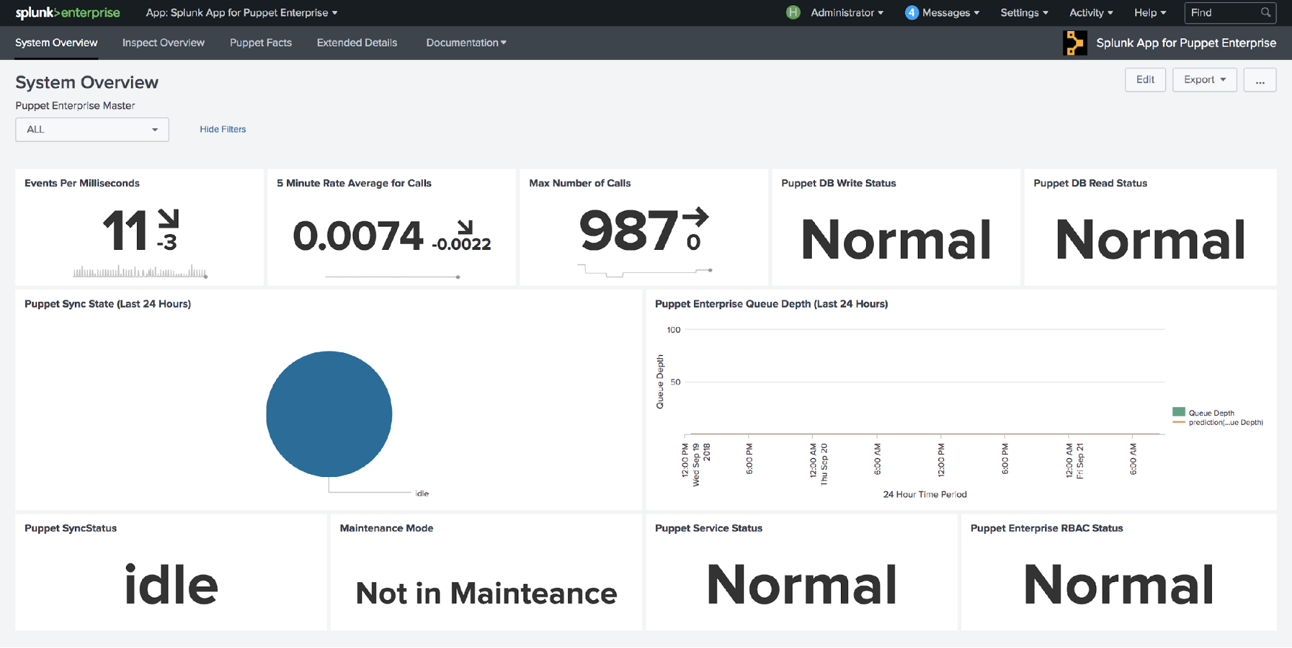
Task: Click the Splunk enterprise logo
Action: [68, 13]
